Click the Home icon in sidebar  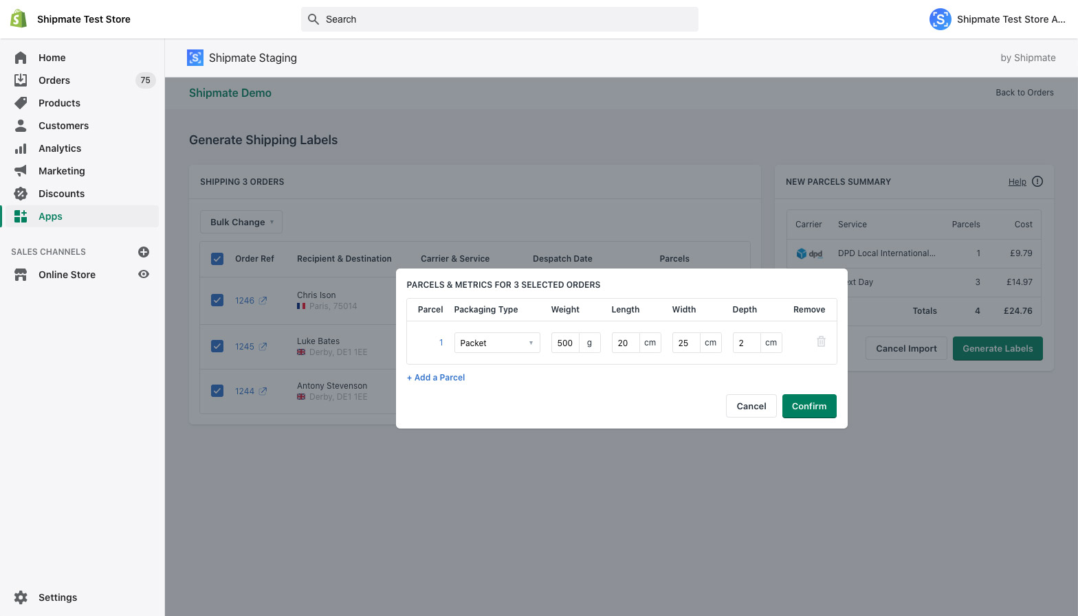pyautogui.click(x=21, y=58)
